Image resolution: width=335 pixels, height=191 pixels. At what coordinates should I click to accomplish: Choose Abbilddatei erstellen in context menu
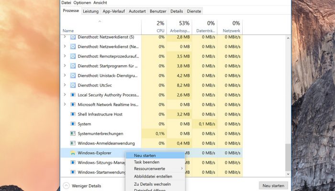(x=156, y=177)
